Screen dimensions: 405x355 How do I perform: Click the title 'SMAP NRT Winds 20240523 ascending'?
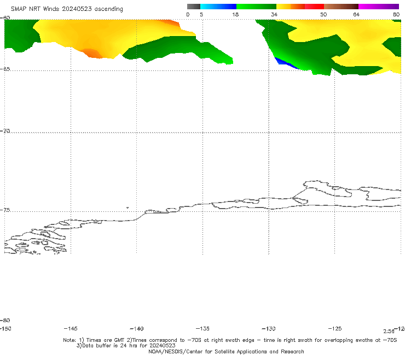pyautogui.click(x=67, y=9)
